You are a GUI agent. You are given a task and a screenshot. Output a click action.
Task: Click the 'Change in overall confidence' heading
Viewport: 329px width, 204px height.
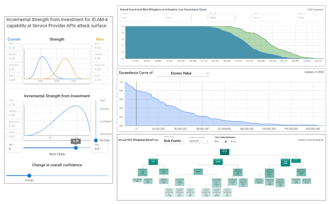coord(57,165)
